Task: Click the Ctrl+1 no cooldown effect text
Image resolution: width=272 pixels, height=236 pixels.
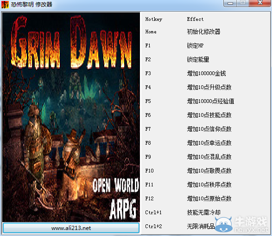Action: (x=204, y=212)
